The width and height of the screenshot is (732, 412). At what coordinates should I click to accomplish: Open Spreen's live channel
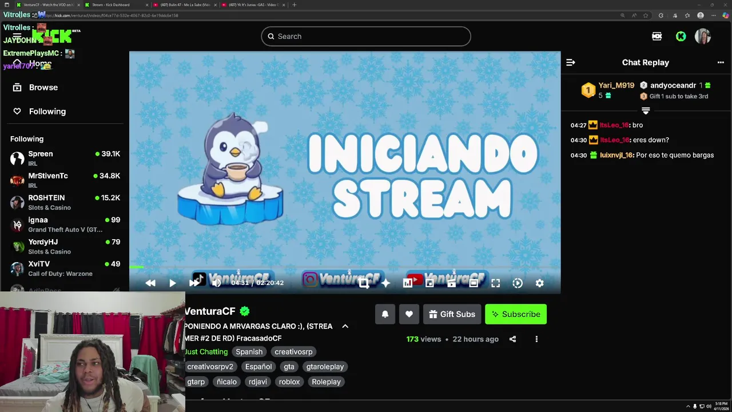(x=65, y=159)
